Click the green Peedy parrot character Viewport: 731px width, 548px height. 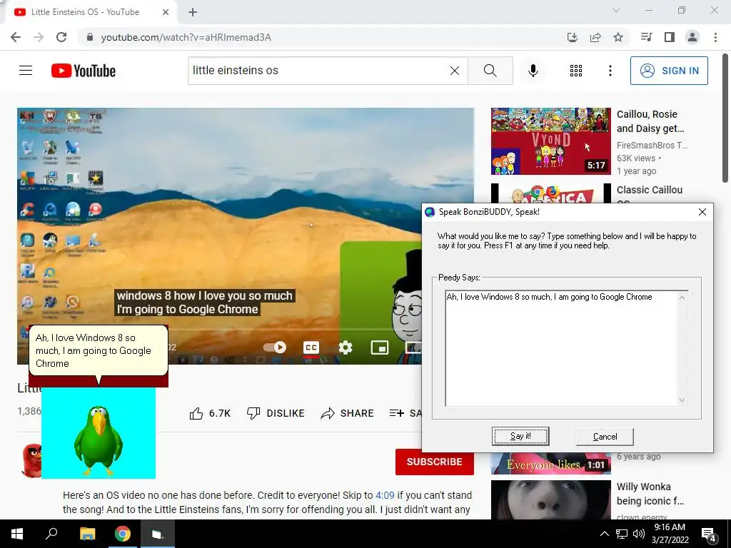[x=99, y=440]
